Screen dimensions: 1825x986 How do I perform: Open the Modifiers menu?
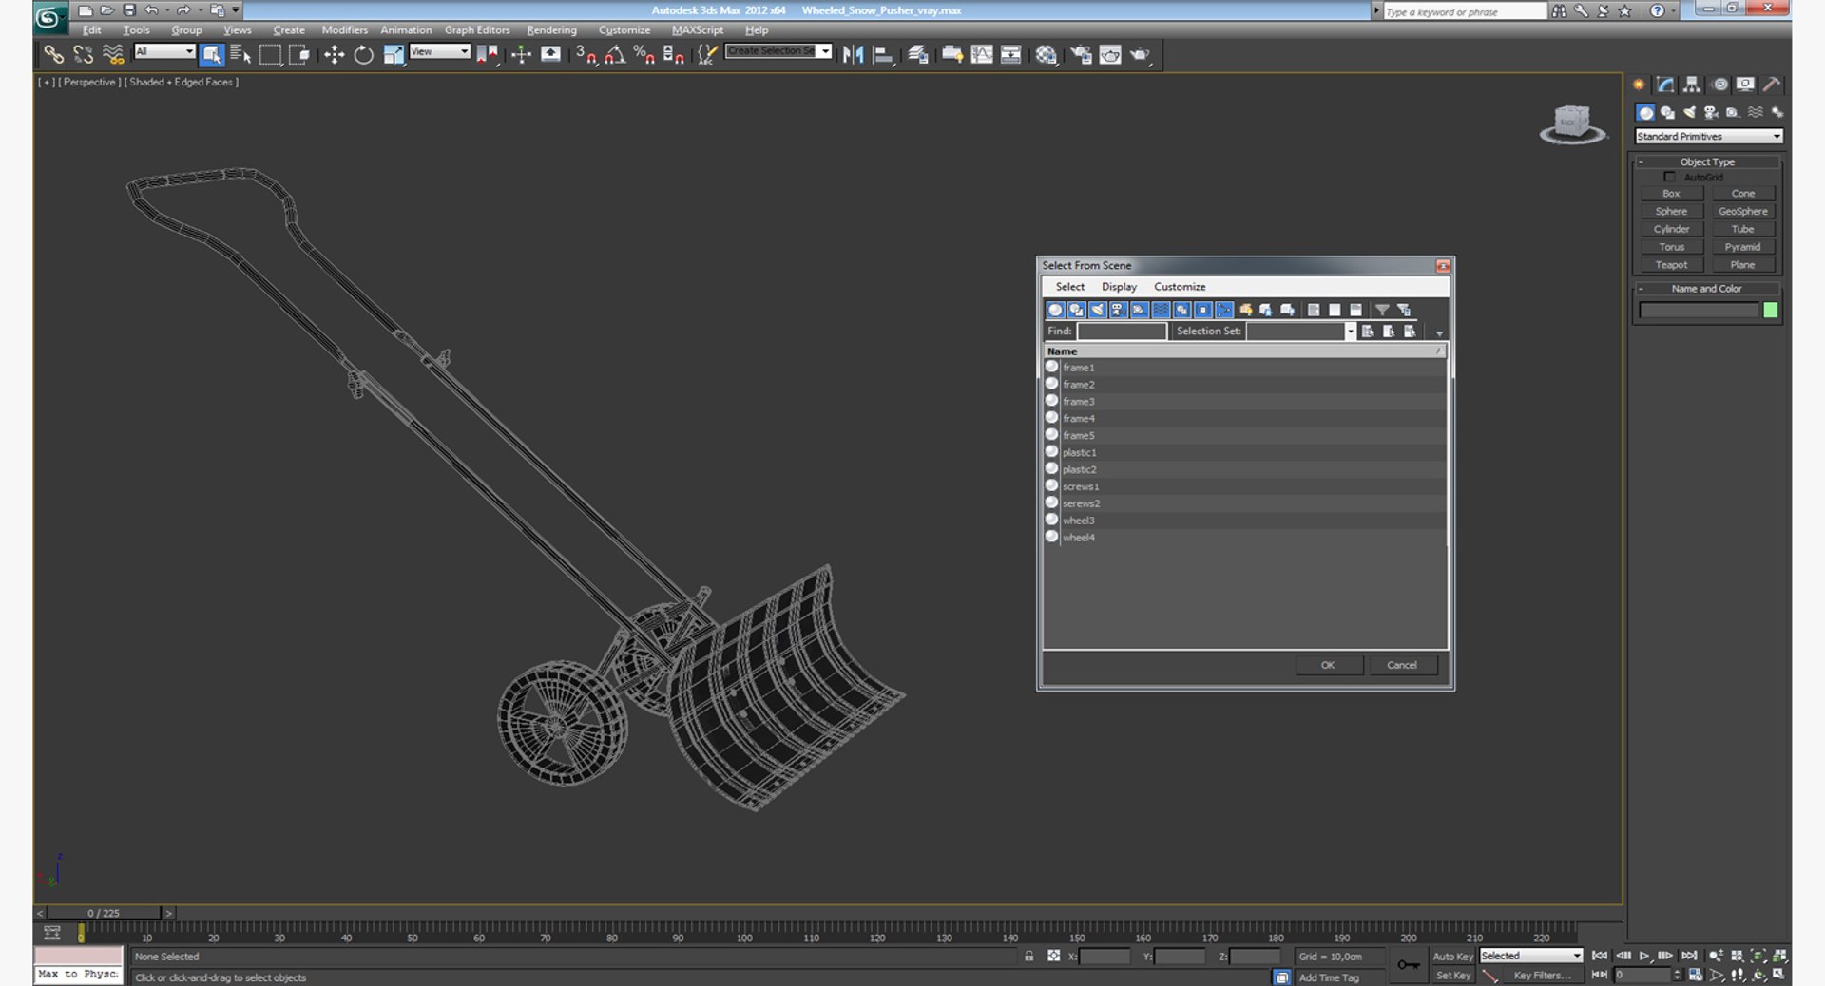pyautogui.click(x=345, y=30)
